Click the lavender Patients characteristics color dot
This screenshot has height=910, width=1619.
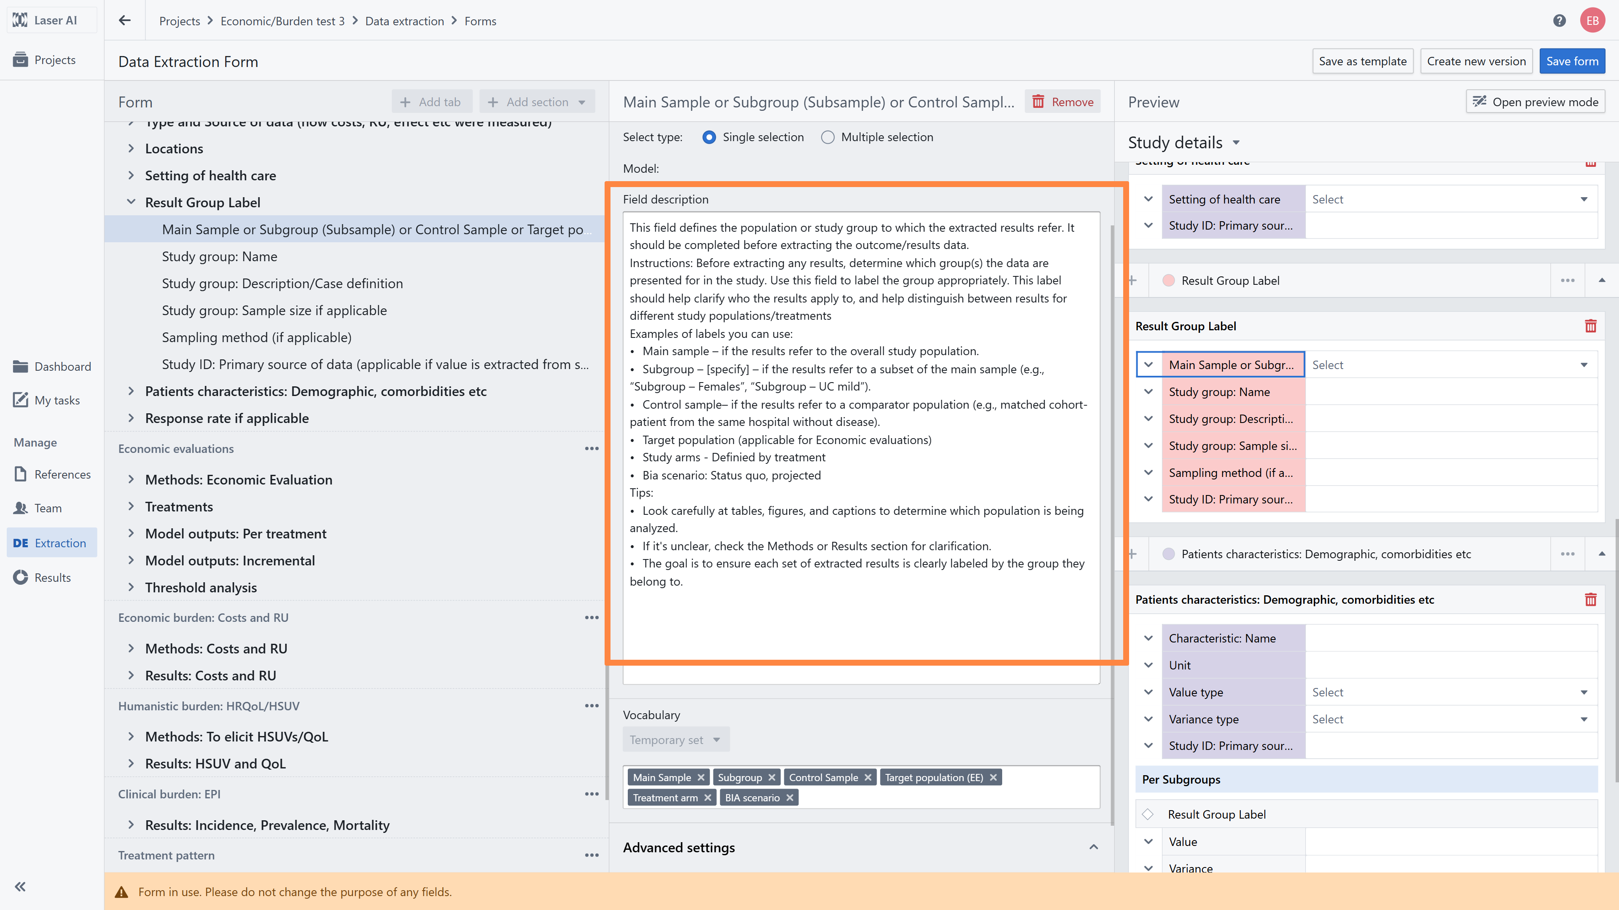(x=1168, y=554)
